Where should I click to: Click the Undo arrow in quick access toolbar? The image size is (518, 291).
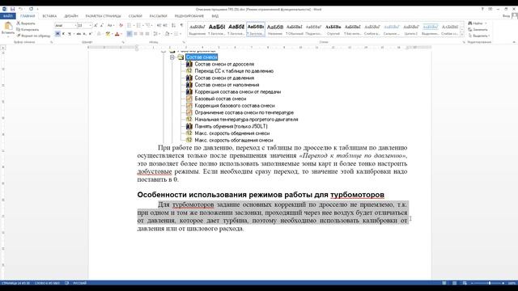20,9
